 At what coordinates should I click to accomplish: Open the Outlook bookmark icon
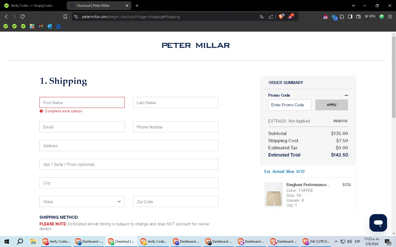pyautogui.click(x=50, y=26)
